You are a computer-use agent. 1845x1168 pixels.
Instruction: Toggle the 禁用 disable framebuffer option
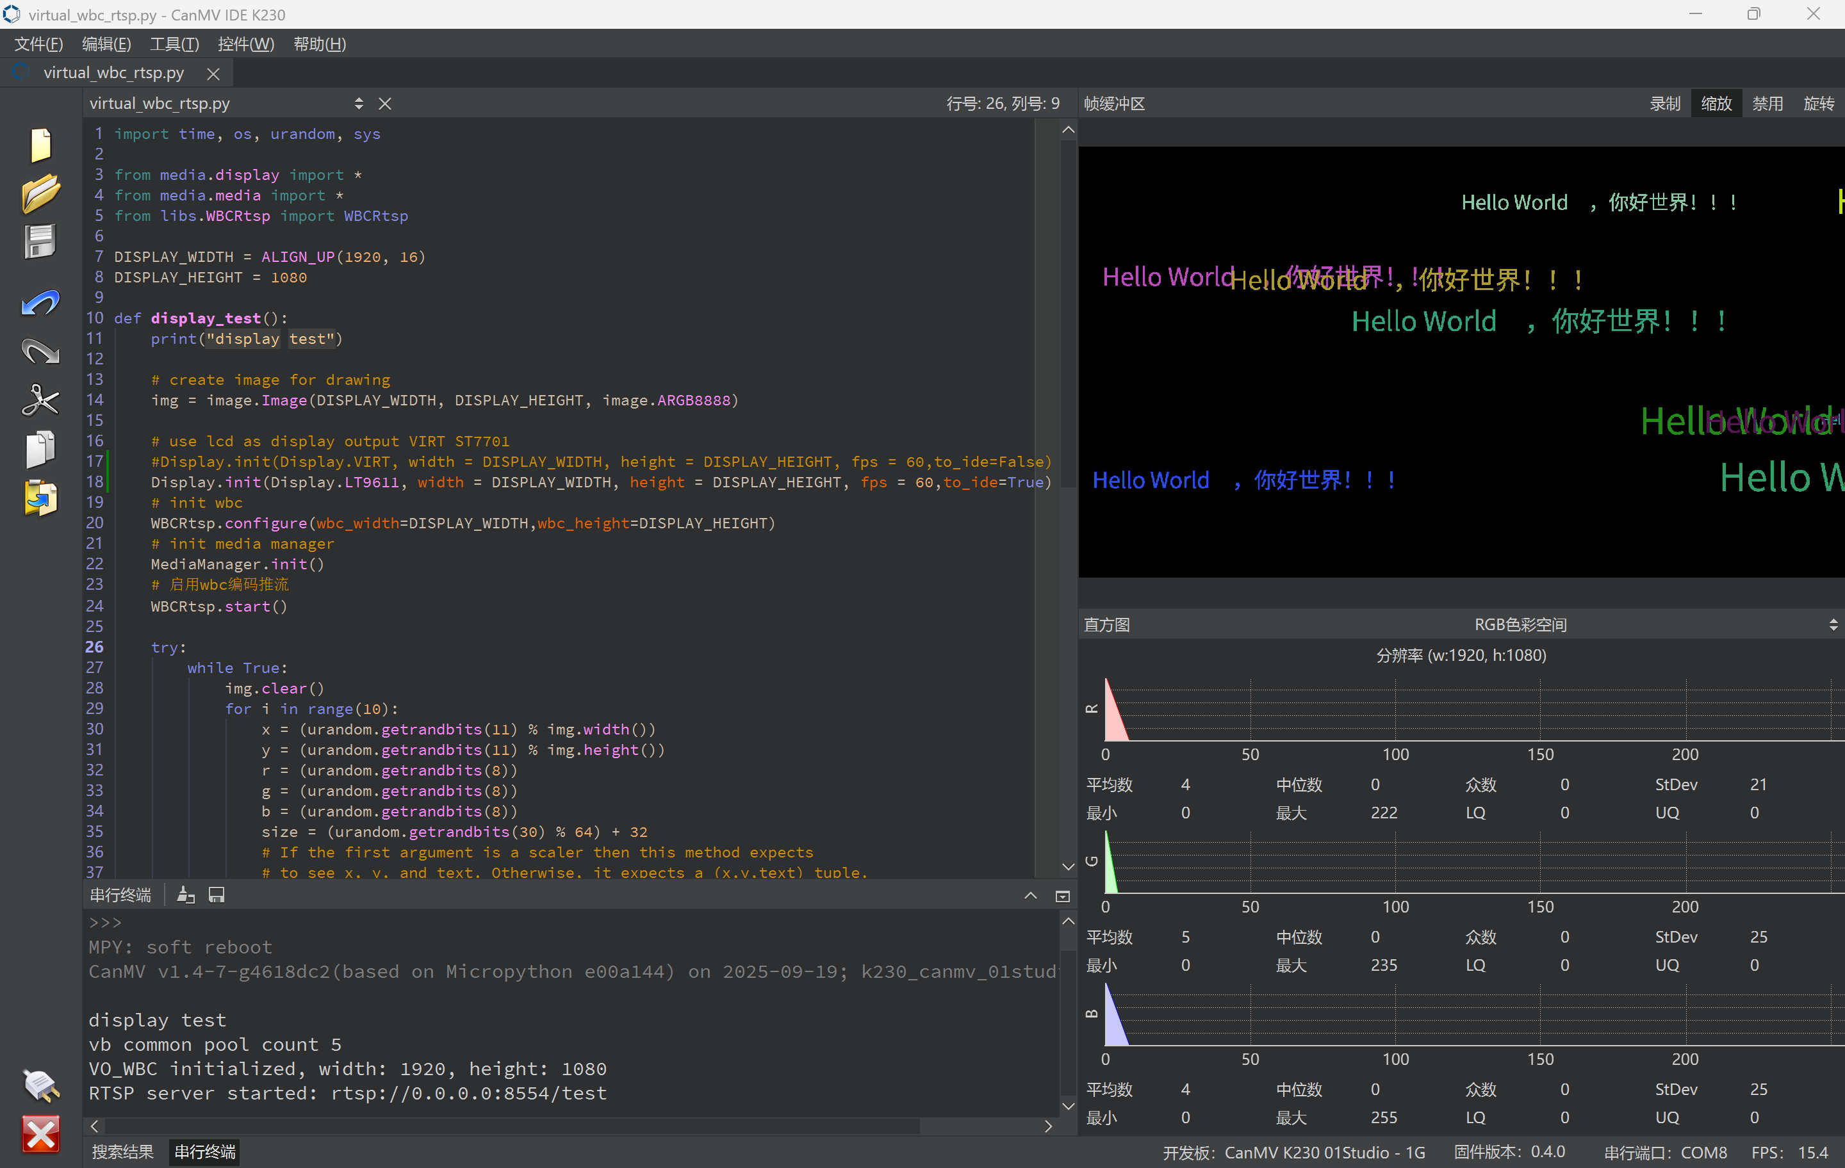tap(1767, 103)
